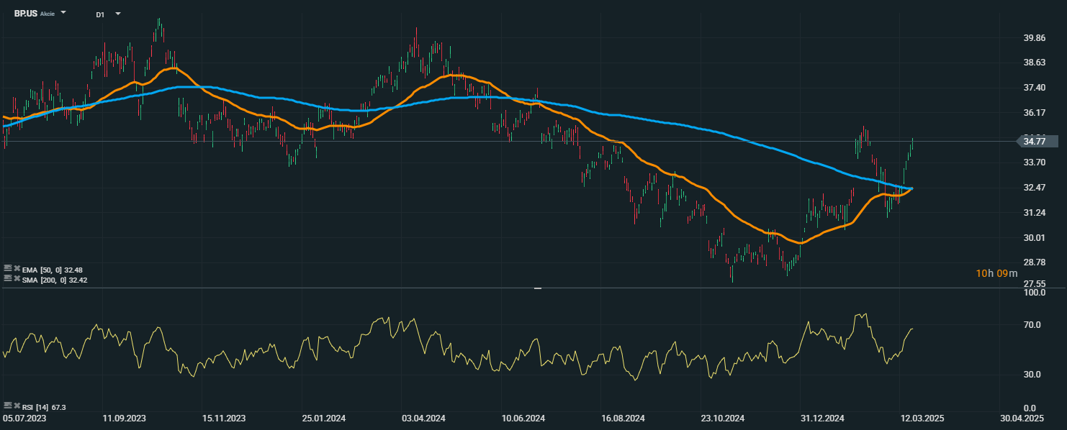Click the 05.07.2023 date on time axis
Screen dimensions: 1067x430
[x=24, y=417]
